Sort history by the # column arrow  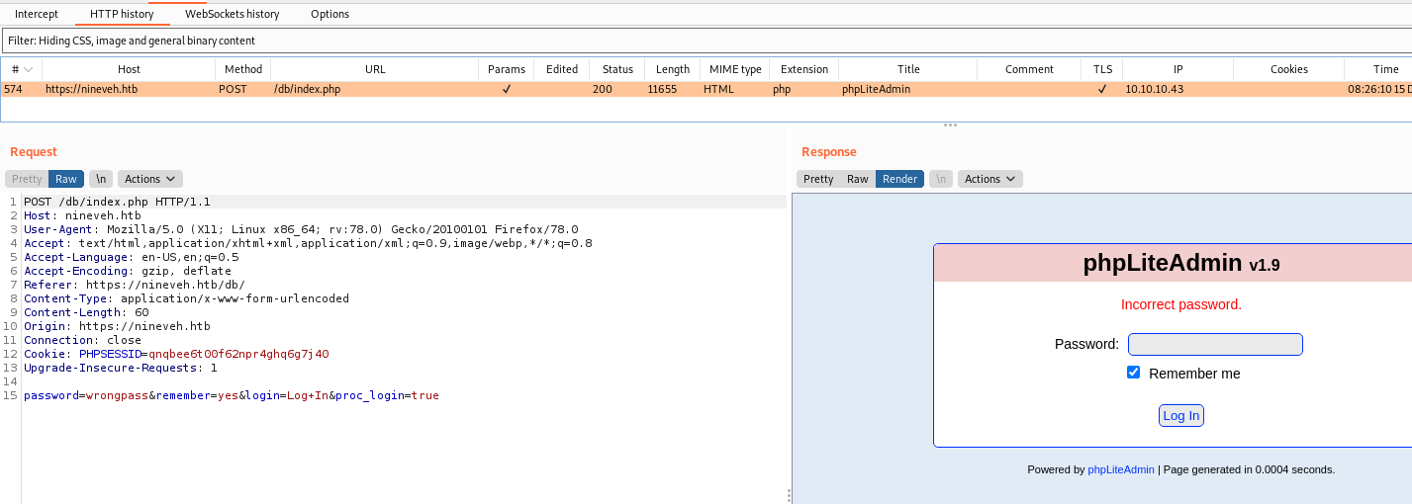29,69
